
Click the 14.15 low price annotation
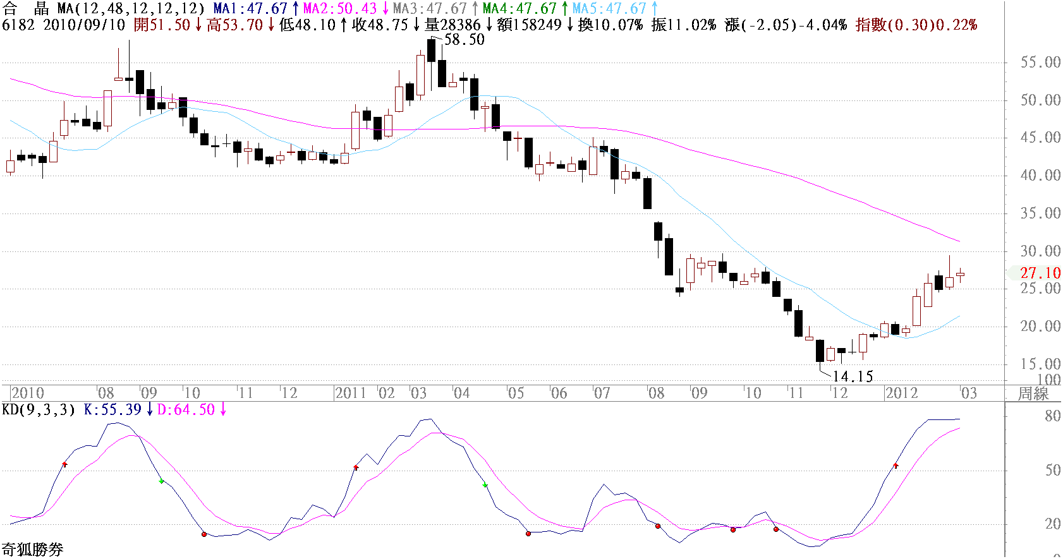pyautogui.click(x=853, y=376)
